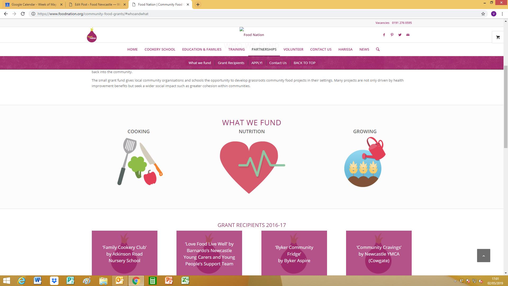Open Windows Start button
This screenshot has height=286, width=508.
click(x=6, y=280)
